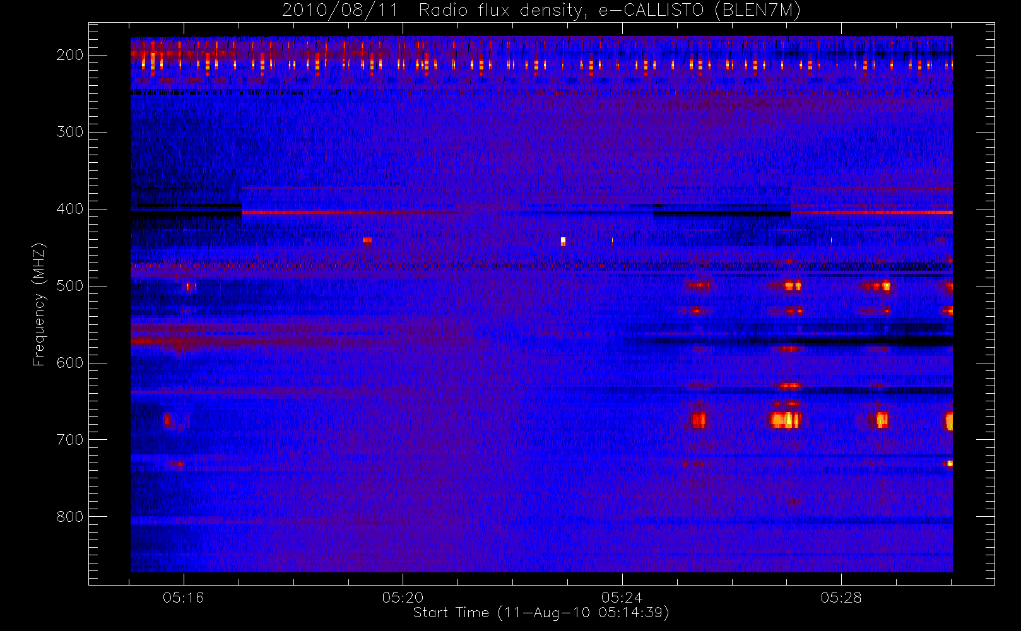Click the 'Start Time (11-Aug-10 05:14:39)' x-axis label

pos(541,613)
